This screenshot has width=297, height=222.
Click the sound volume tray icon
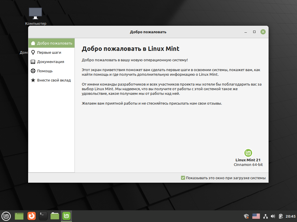tap(273, 216)
